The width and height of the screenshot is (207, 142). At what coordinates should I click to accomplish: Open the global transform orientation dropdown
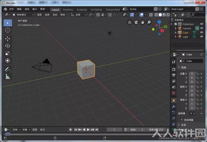(79, 15)
